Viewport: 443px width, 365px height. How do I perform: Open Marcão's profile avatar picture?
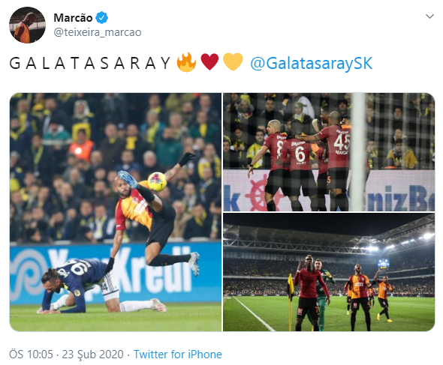coord(27,25)
